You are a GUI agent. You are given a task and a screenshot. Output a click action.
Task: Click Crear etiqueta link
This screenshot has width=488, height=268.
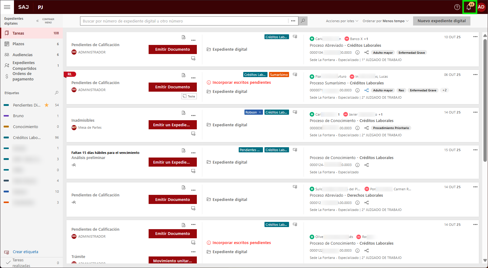[x=25, y=252]
